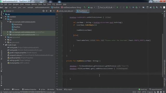Click Collapse All icon in Project panel

coord(47,11)
